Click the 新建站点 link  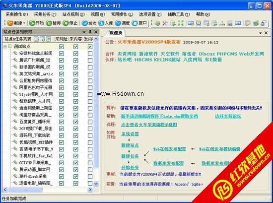(130, 145)
